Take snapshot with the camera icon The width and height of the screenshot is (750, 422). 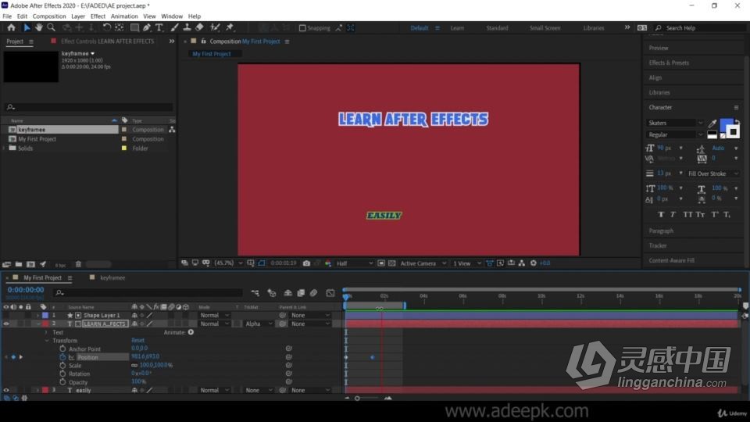click(x=306, y=263)
